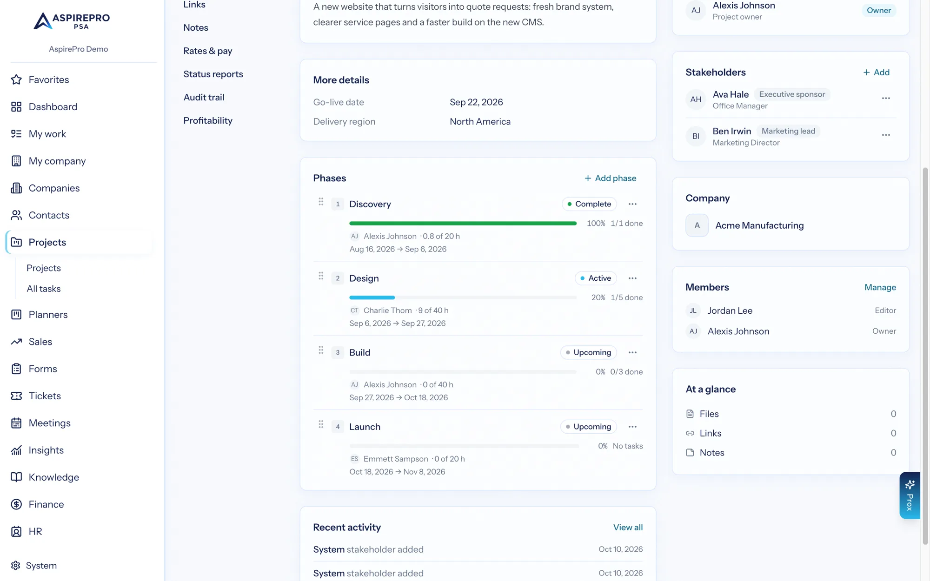The image size is (930, 581).
Task: Click the Favorites star icon
Action: click(x=16, y=79)
